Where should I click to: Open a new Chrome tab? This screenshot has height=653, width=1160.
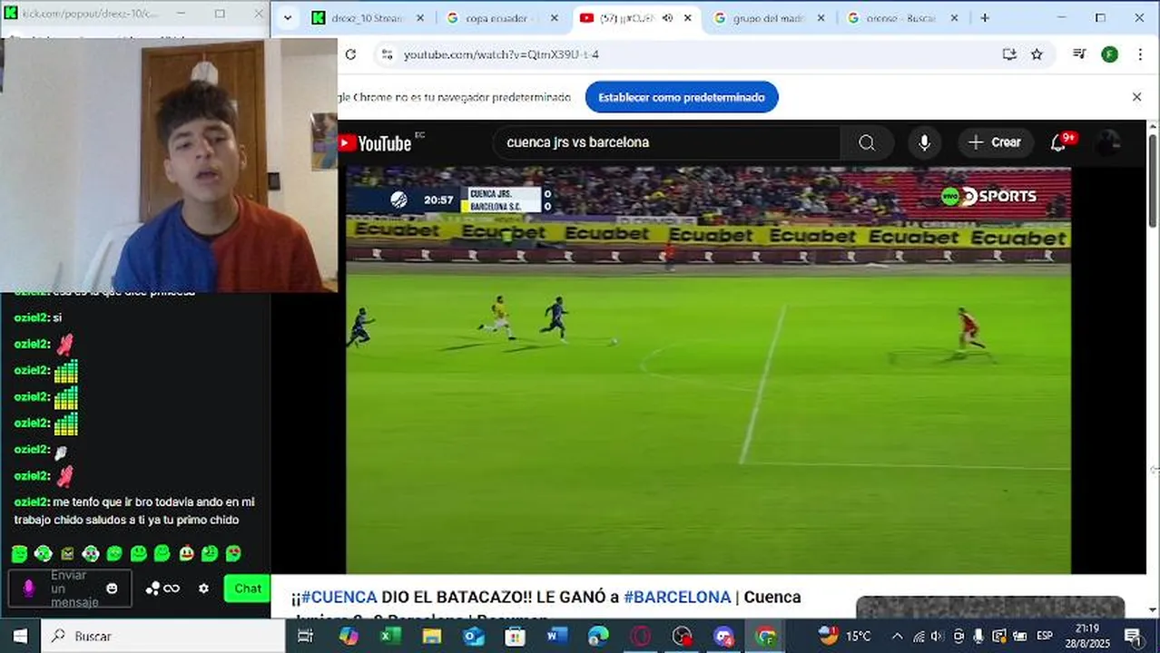985,17
